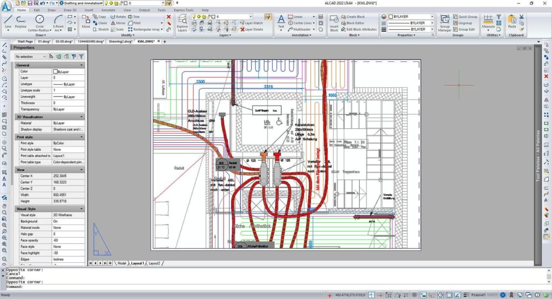Click the Paste icon in Clipboard
This screenshot has height=299, width=552.
tap(512, 22)
